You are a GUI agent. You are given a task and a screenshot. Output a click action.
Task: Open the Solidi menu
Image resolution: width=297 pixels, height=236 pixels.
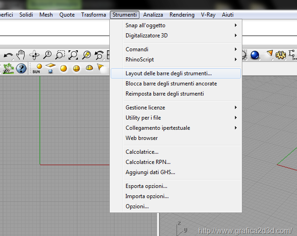(x=26, y=15)
